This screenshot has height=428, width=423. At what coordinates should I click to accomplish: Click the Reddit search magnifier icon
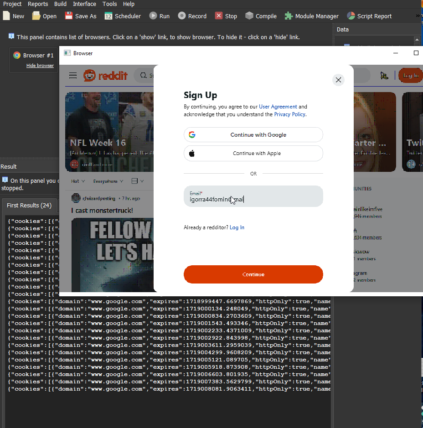(143, 75)
